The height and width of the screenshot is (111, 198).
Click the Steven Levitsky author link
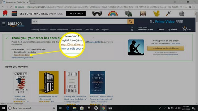[x=46, y=99]
